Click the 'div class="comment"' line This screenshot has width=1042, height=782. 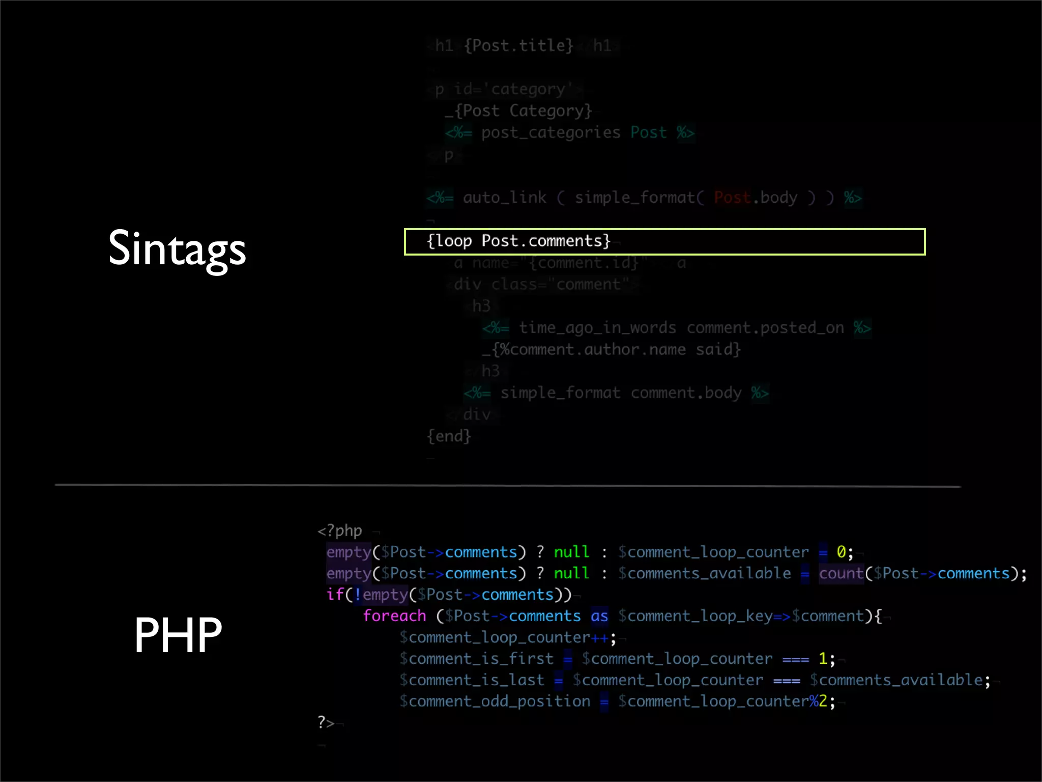(542, 285)
